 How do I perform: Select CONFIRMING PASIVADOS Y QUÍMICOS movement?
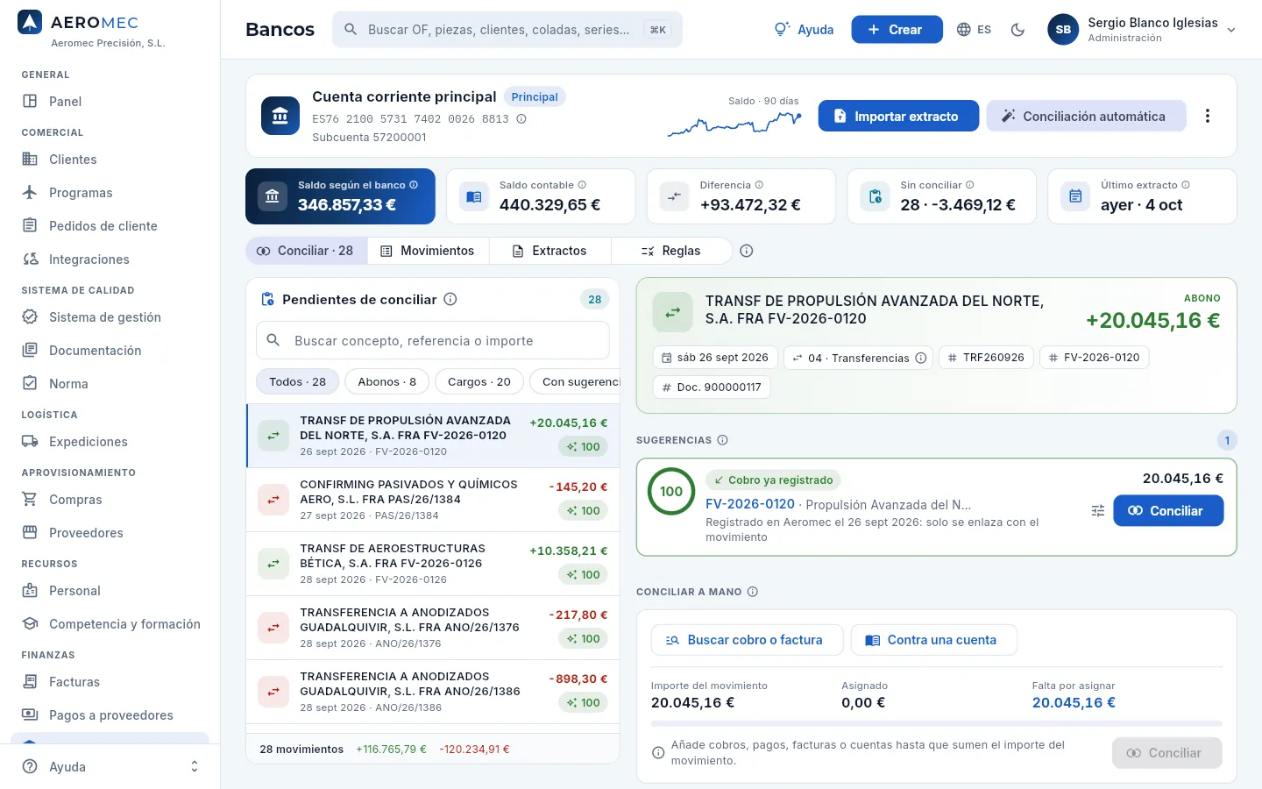433,500
